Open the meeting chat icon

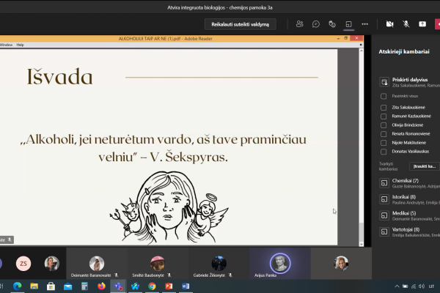(315, 24)
